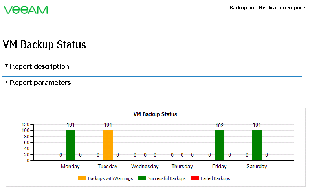Select the Failed Backups legend label

pyautogui.click(x=215, y=178)
